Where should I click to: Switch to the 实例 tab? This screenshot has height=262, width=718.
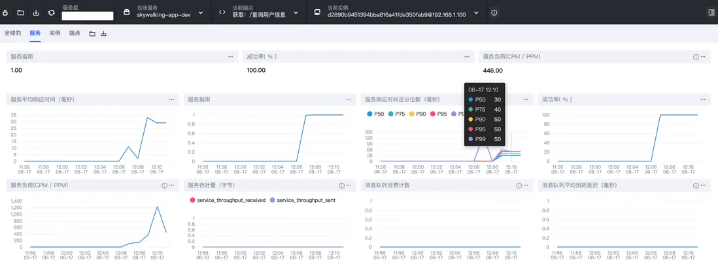point(55,33)
